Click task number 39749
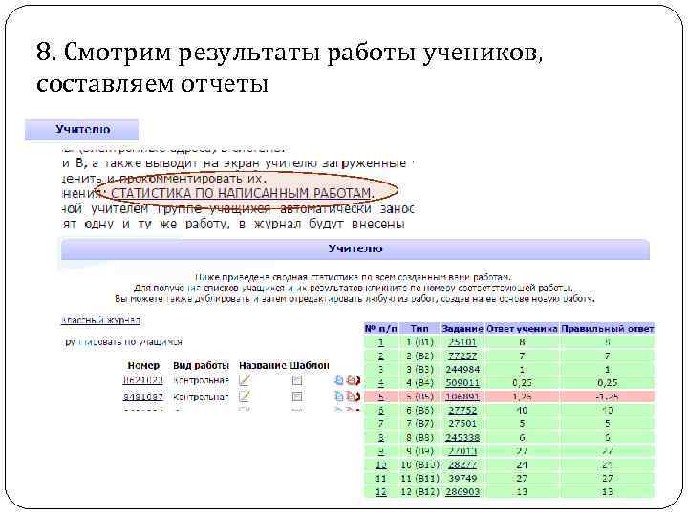This screenshot has width=688, height=516. coord(462,479)
